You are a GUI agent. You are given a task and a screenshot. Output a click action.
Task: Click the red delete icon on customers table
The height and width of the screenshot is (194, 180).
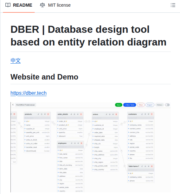point(152,114)
